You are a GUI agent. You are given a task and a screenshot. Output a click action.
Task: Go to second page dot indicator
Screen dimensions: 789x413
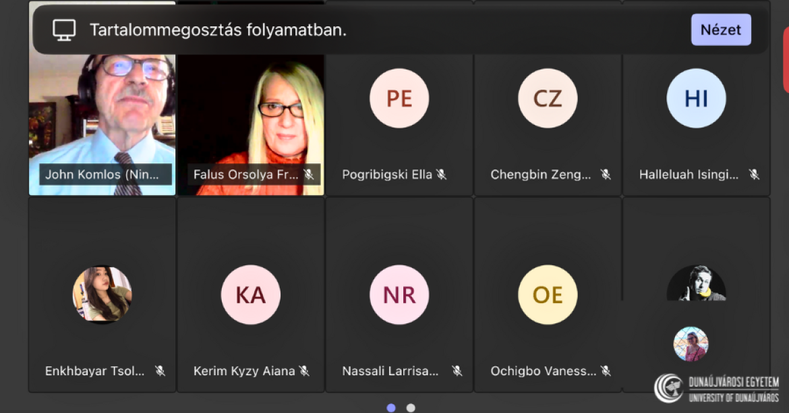point(411,408)
